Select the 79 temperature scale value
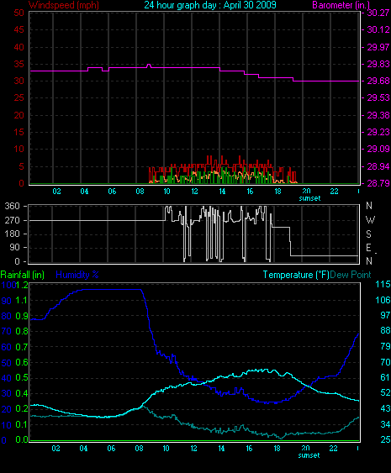391x473 pixels. click(x=385, y=346)
